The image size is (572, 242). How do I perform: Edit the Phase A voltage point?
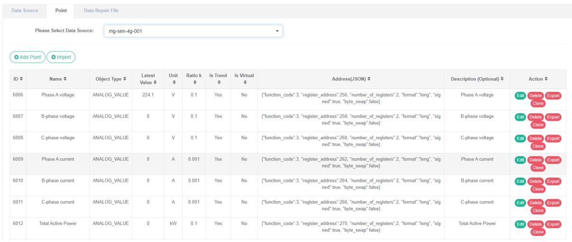519,96
